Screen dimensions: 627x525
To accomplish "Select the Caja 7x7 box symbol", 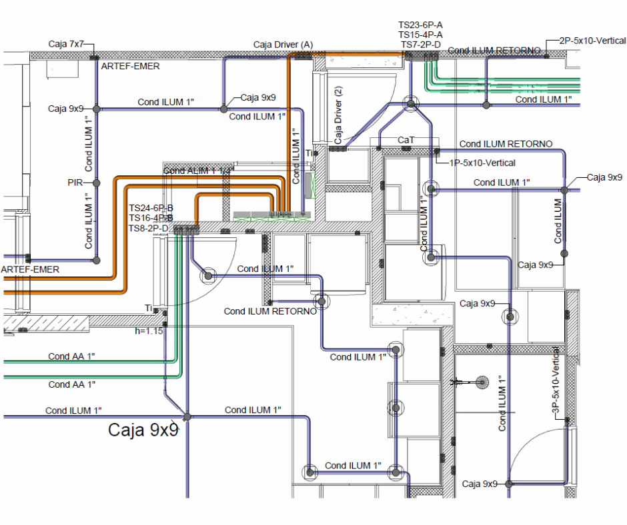I will 95,57.
